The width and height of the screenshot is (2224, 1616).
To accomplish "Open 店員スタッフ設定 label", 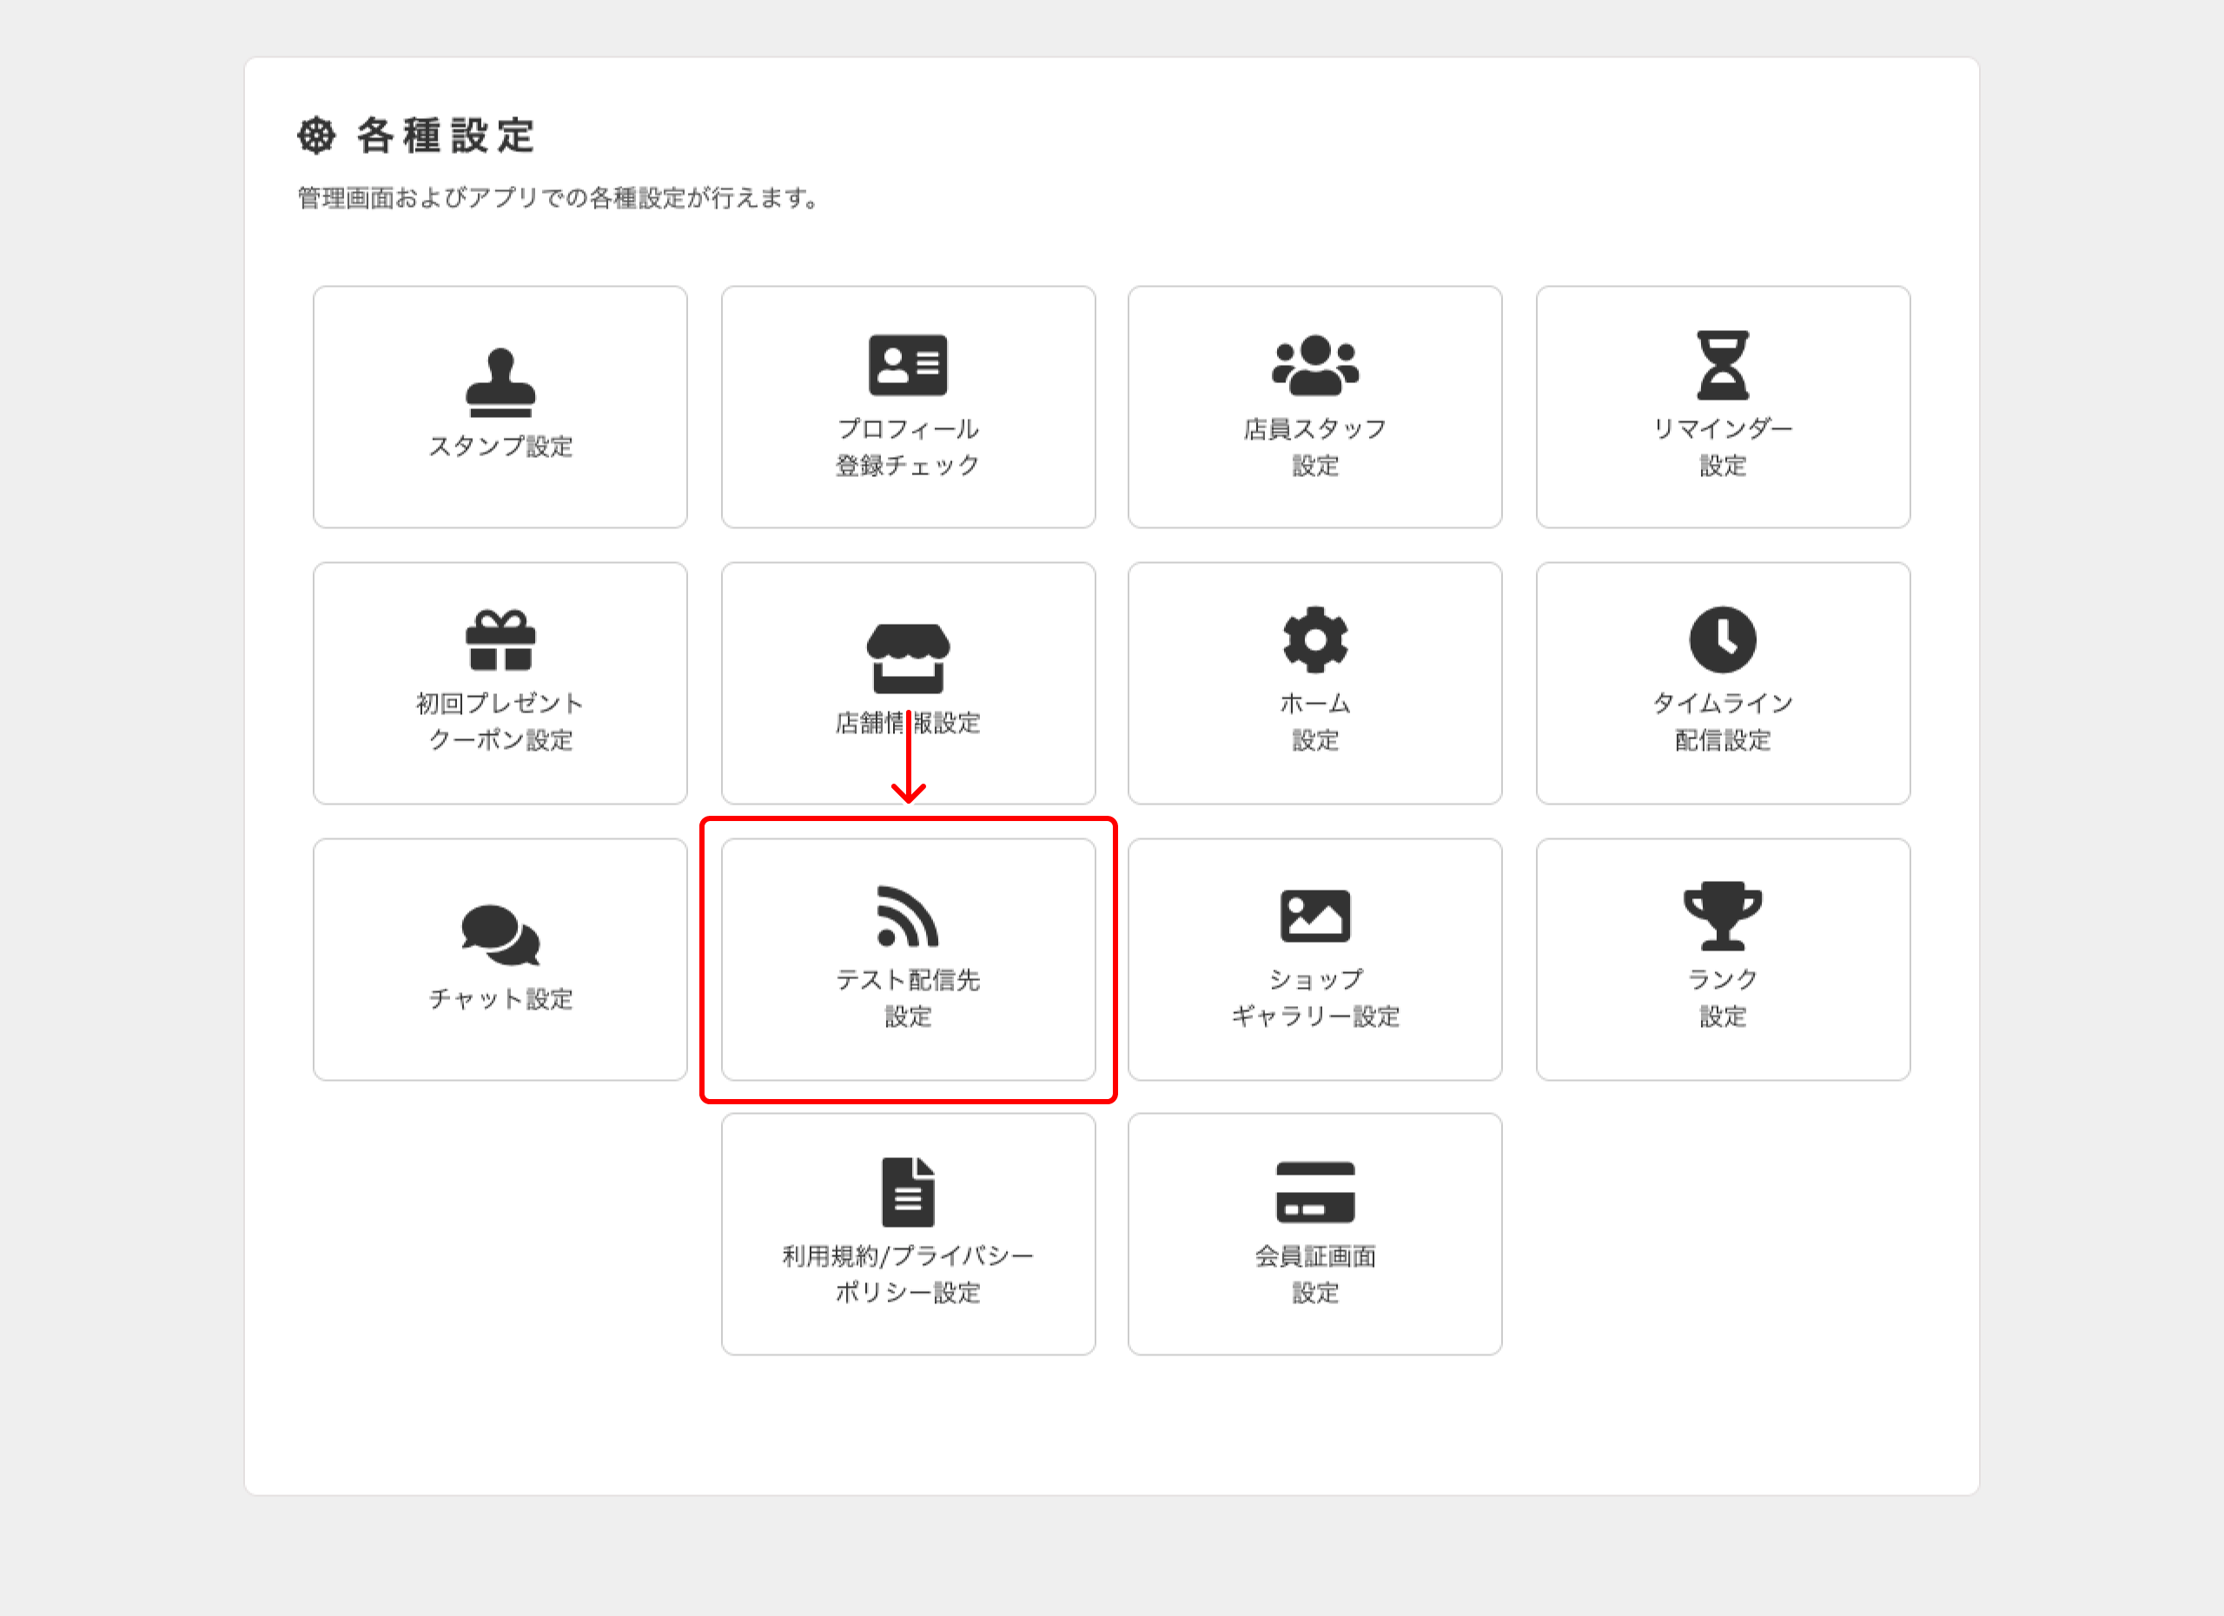I will (1315, 447).
